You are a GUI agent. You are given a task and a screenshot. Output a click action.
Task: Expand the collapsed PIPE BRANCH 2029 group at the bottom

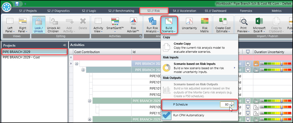pyautogui.click(x=89, y=119)
